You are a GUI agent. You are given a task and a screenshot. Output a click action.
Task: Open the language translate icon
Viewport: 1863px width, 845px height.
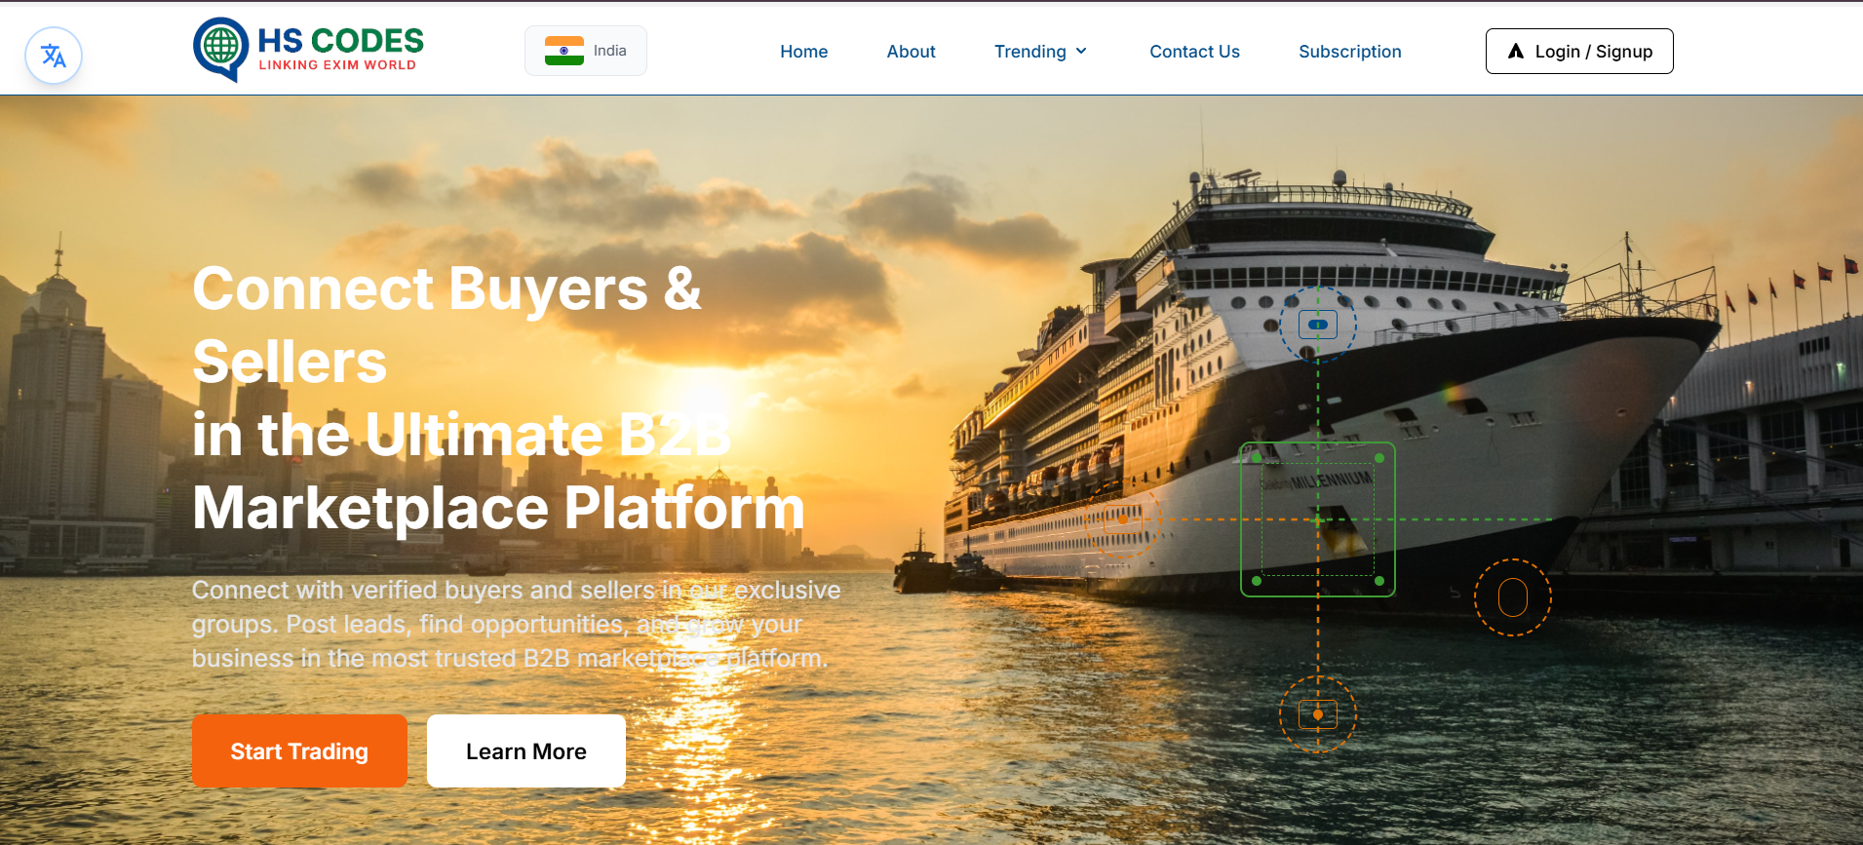point(54,56)
